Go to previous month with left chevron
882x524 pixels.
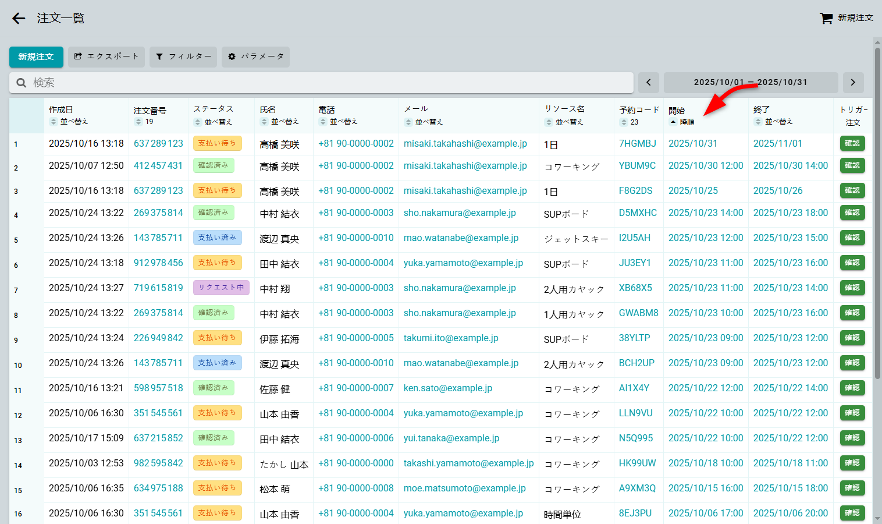tap(649, 83)
